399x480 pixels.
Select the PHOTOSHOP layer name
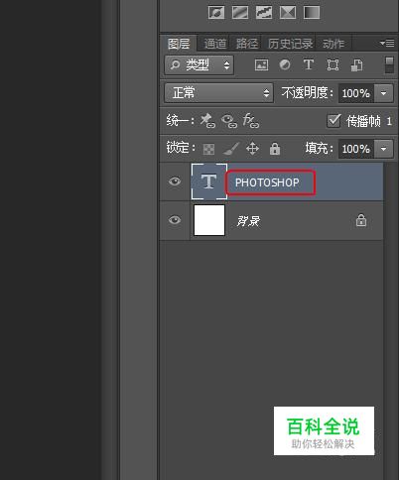(267, 182)
